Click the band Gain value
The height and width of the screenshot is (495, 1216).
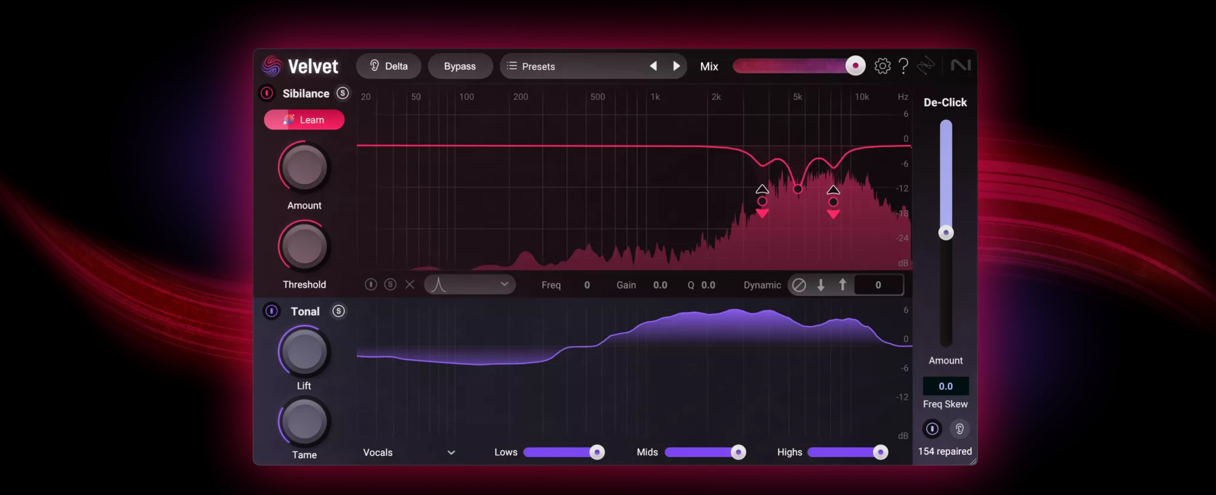(x=660, y=285)
